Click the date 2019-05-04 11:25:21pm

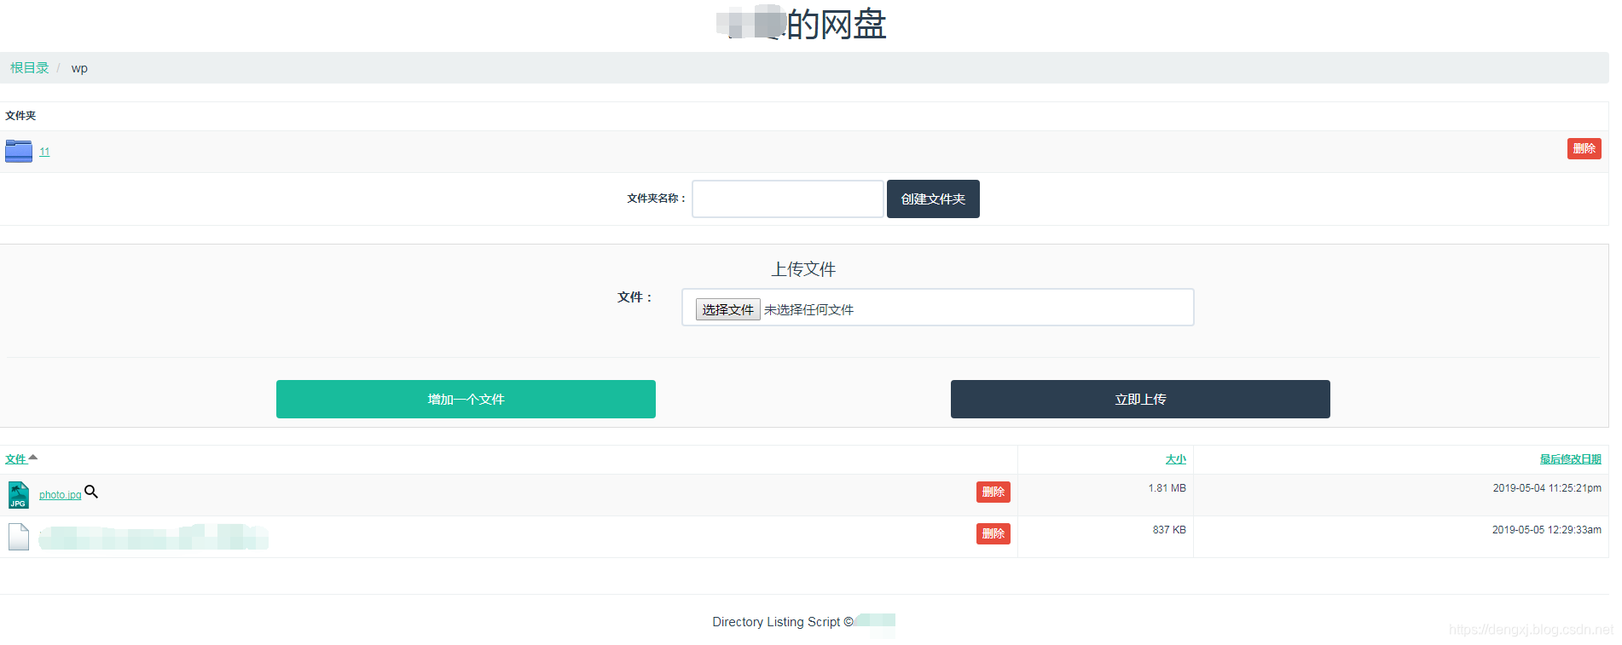1547,488
